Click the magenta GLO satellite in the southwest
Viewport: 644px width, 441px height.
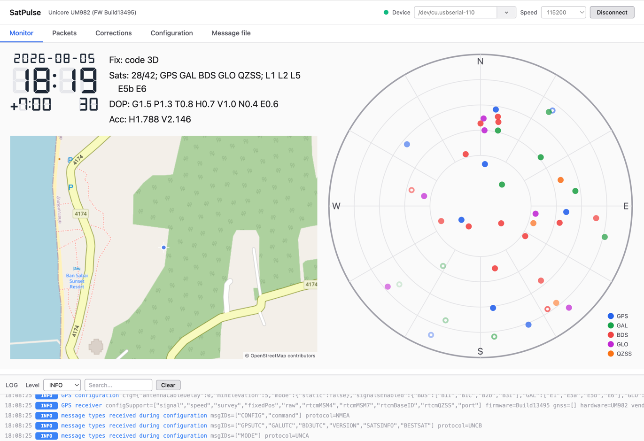coord(388,286)
